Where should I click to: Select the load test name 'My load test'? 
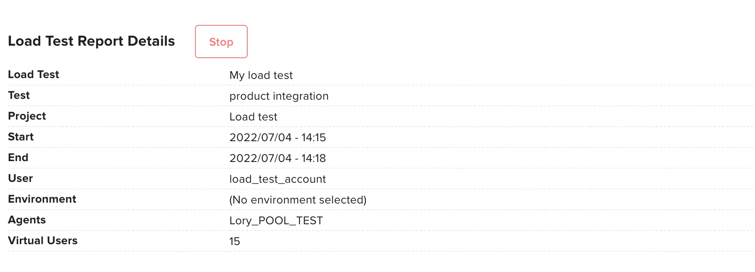click(261, 75)
